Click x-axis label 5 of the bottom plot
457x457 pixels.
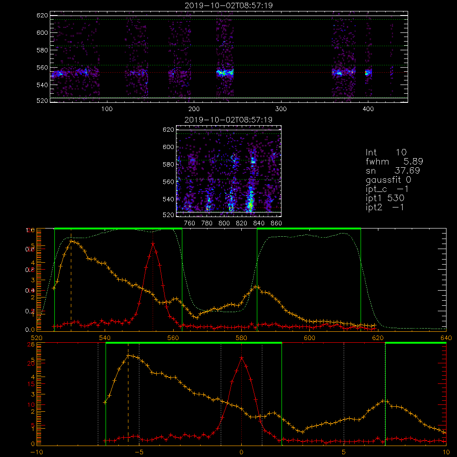(x=344, y=452)
